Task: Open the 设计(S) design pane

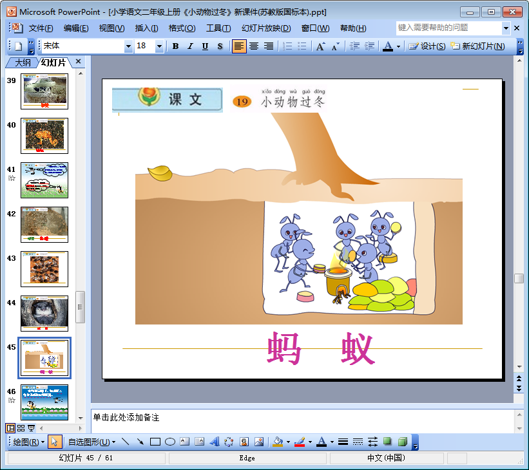Action: 427,46
